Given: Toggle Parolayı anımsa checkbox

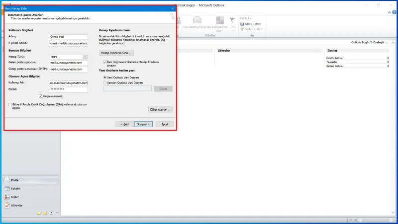Looking at the screenshot, I should coord(41,96).
